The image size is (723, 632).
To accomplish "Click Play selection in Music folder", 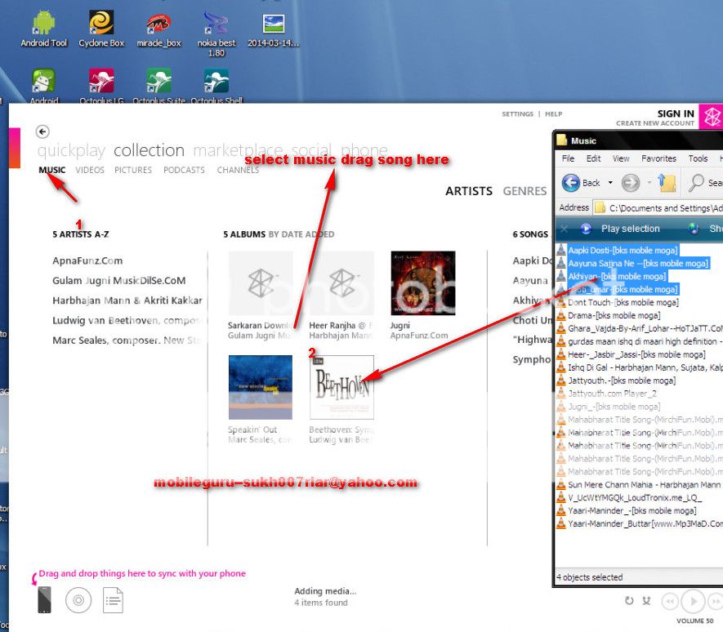I will click(x=630, y=229).
